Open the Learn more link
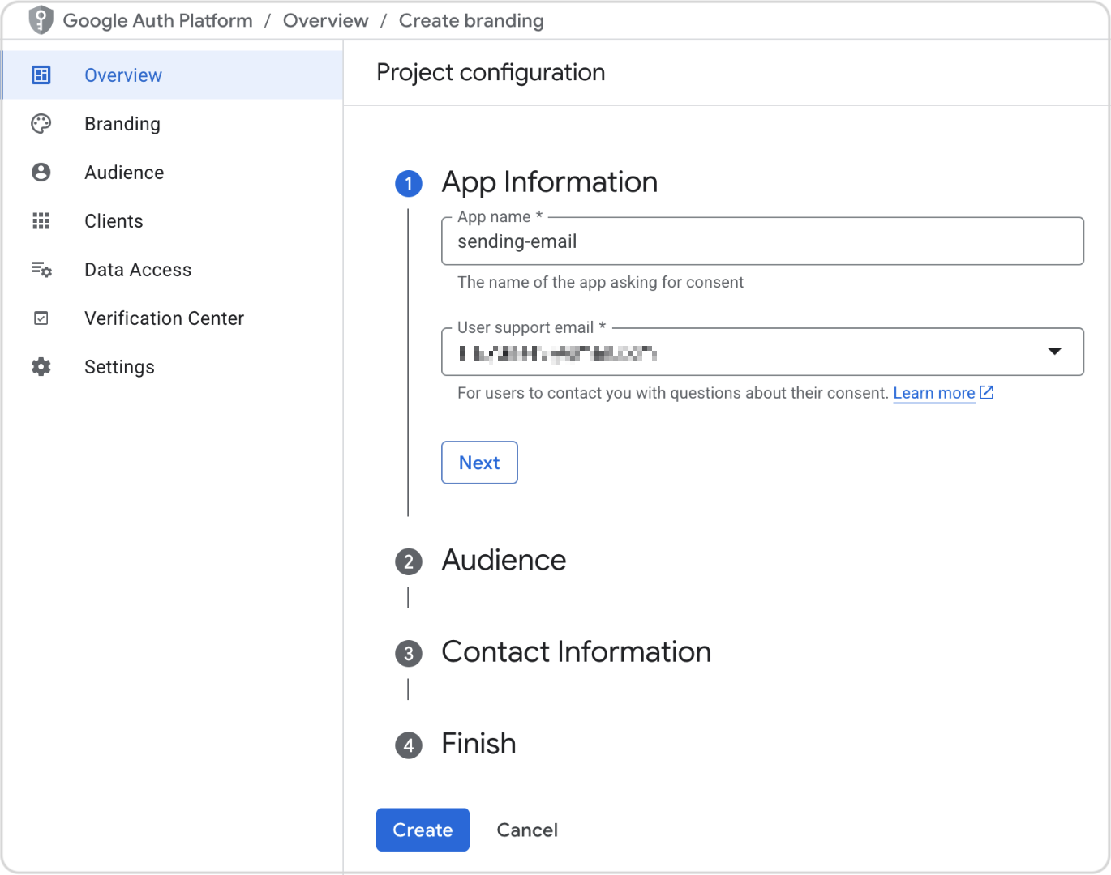The width and height of the screenshot is (1111, 875). click(x=934, y=392)
